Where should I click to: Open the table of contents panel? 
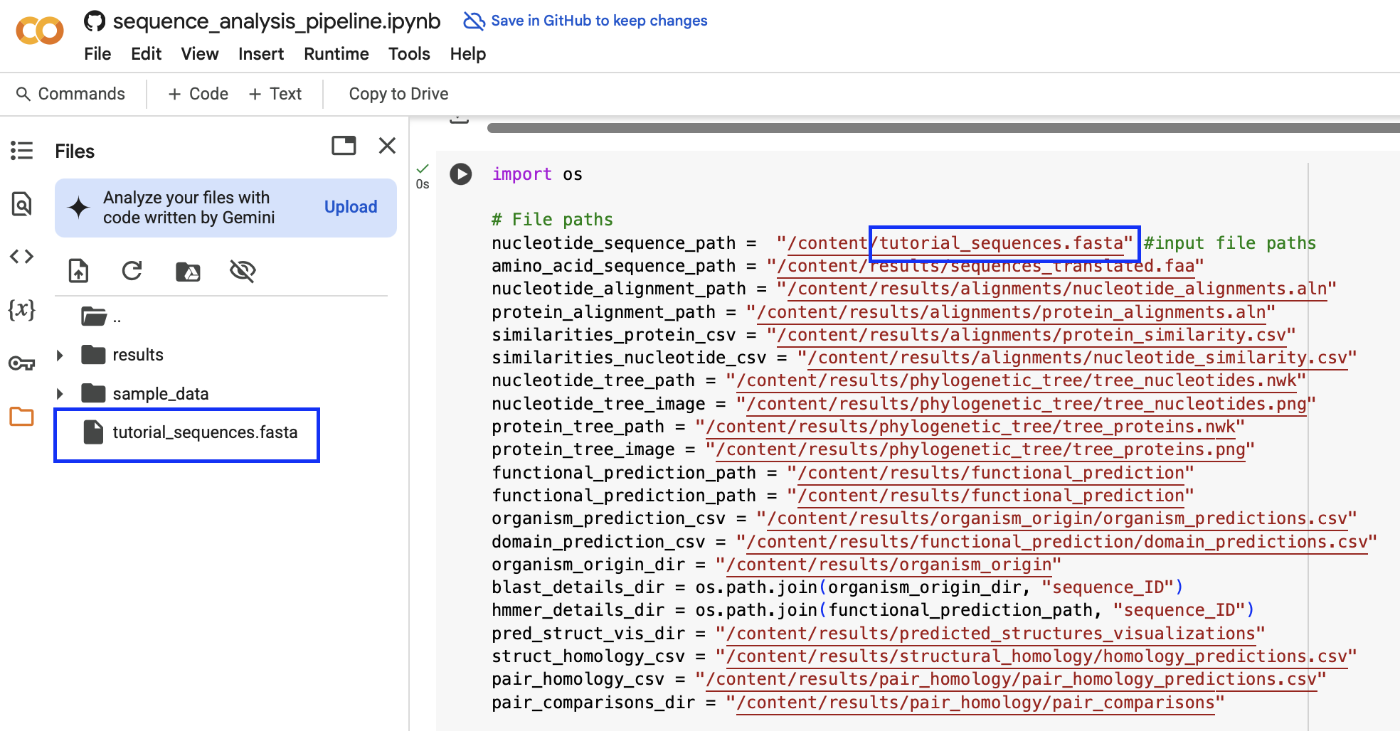click(21, 150)
